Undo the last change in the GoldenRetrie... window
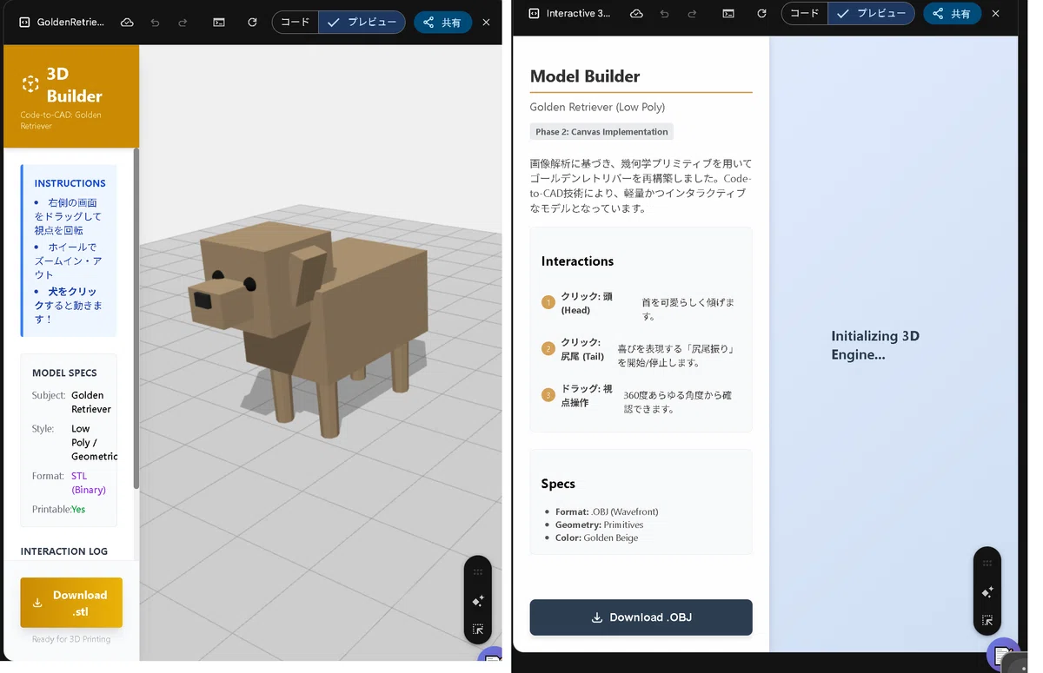The image size is (1043, 673). 155,23
